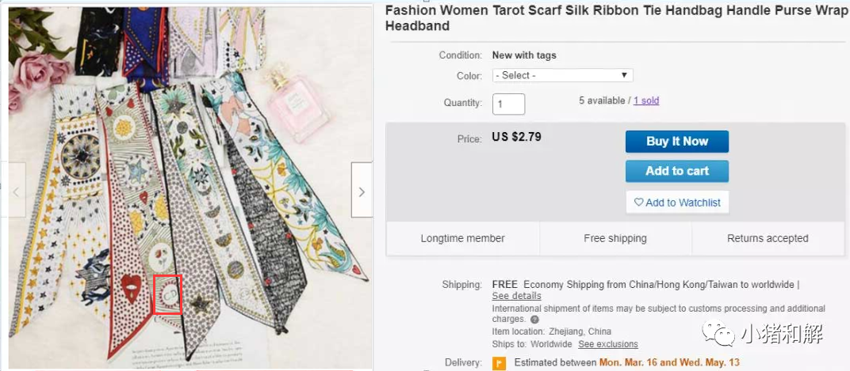Open the Color select dropdown
850x371 pixels.
pyautogui.click(x=562, y=75)
